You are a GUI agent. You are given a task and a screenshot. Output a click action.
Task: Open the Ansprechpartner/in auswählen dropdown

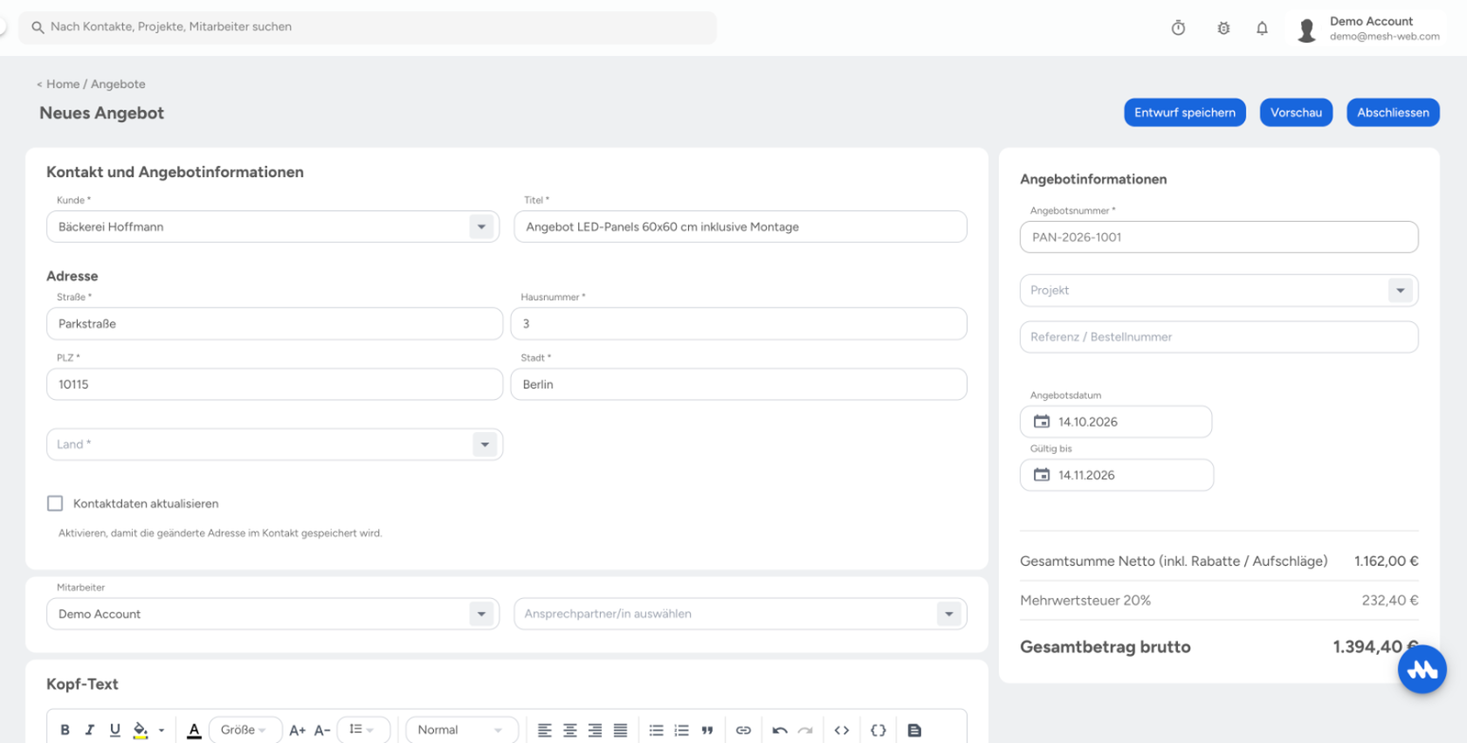coord(949,614)
